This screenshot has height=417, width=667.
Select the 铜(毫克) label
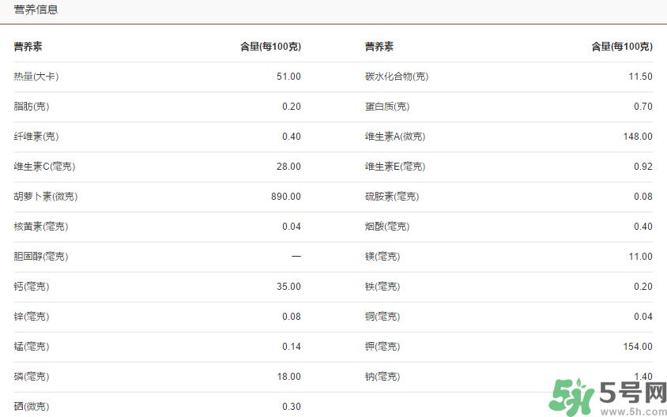coord(382,316)
